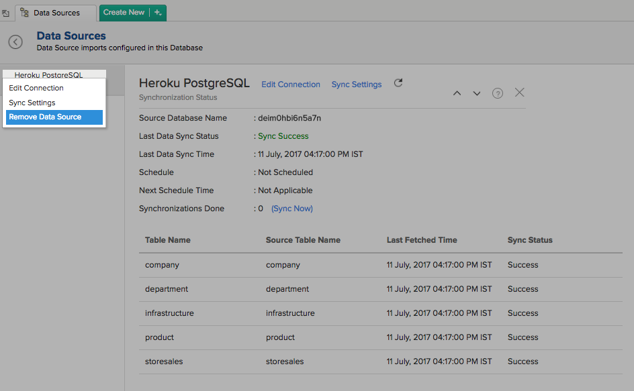
Task: Click the Table Name column header
Action: (x=168, y=240)
